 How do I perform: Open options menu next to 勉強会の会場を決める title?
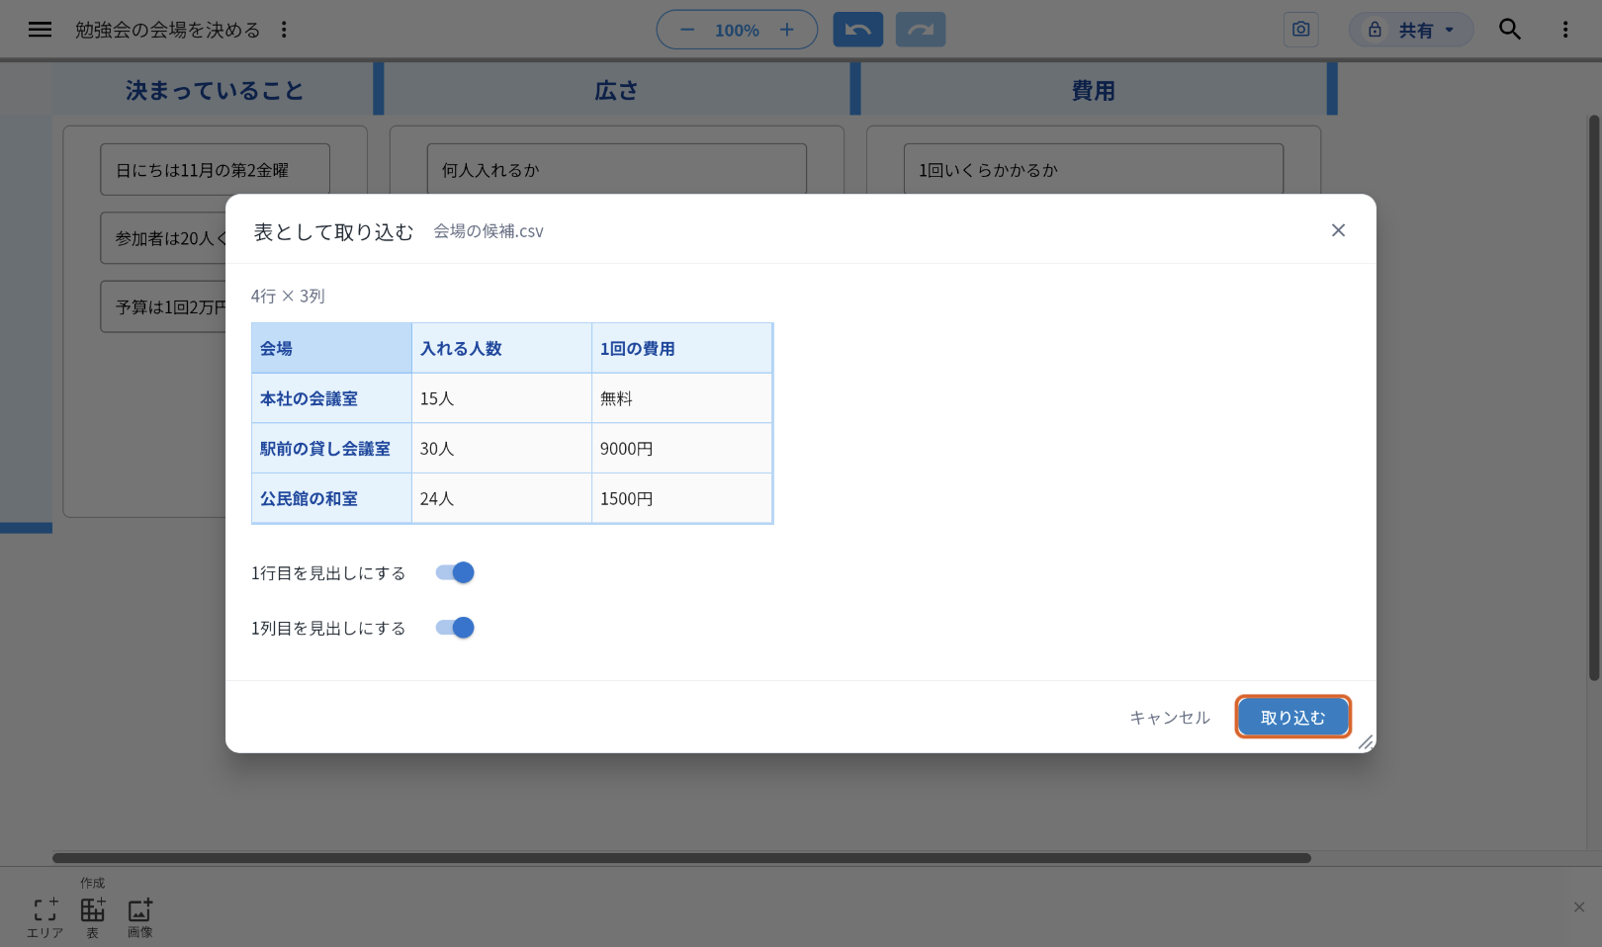pos(284,30)
